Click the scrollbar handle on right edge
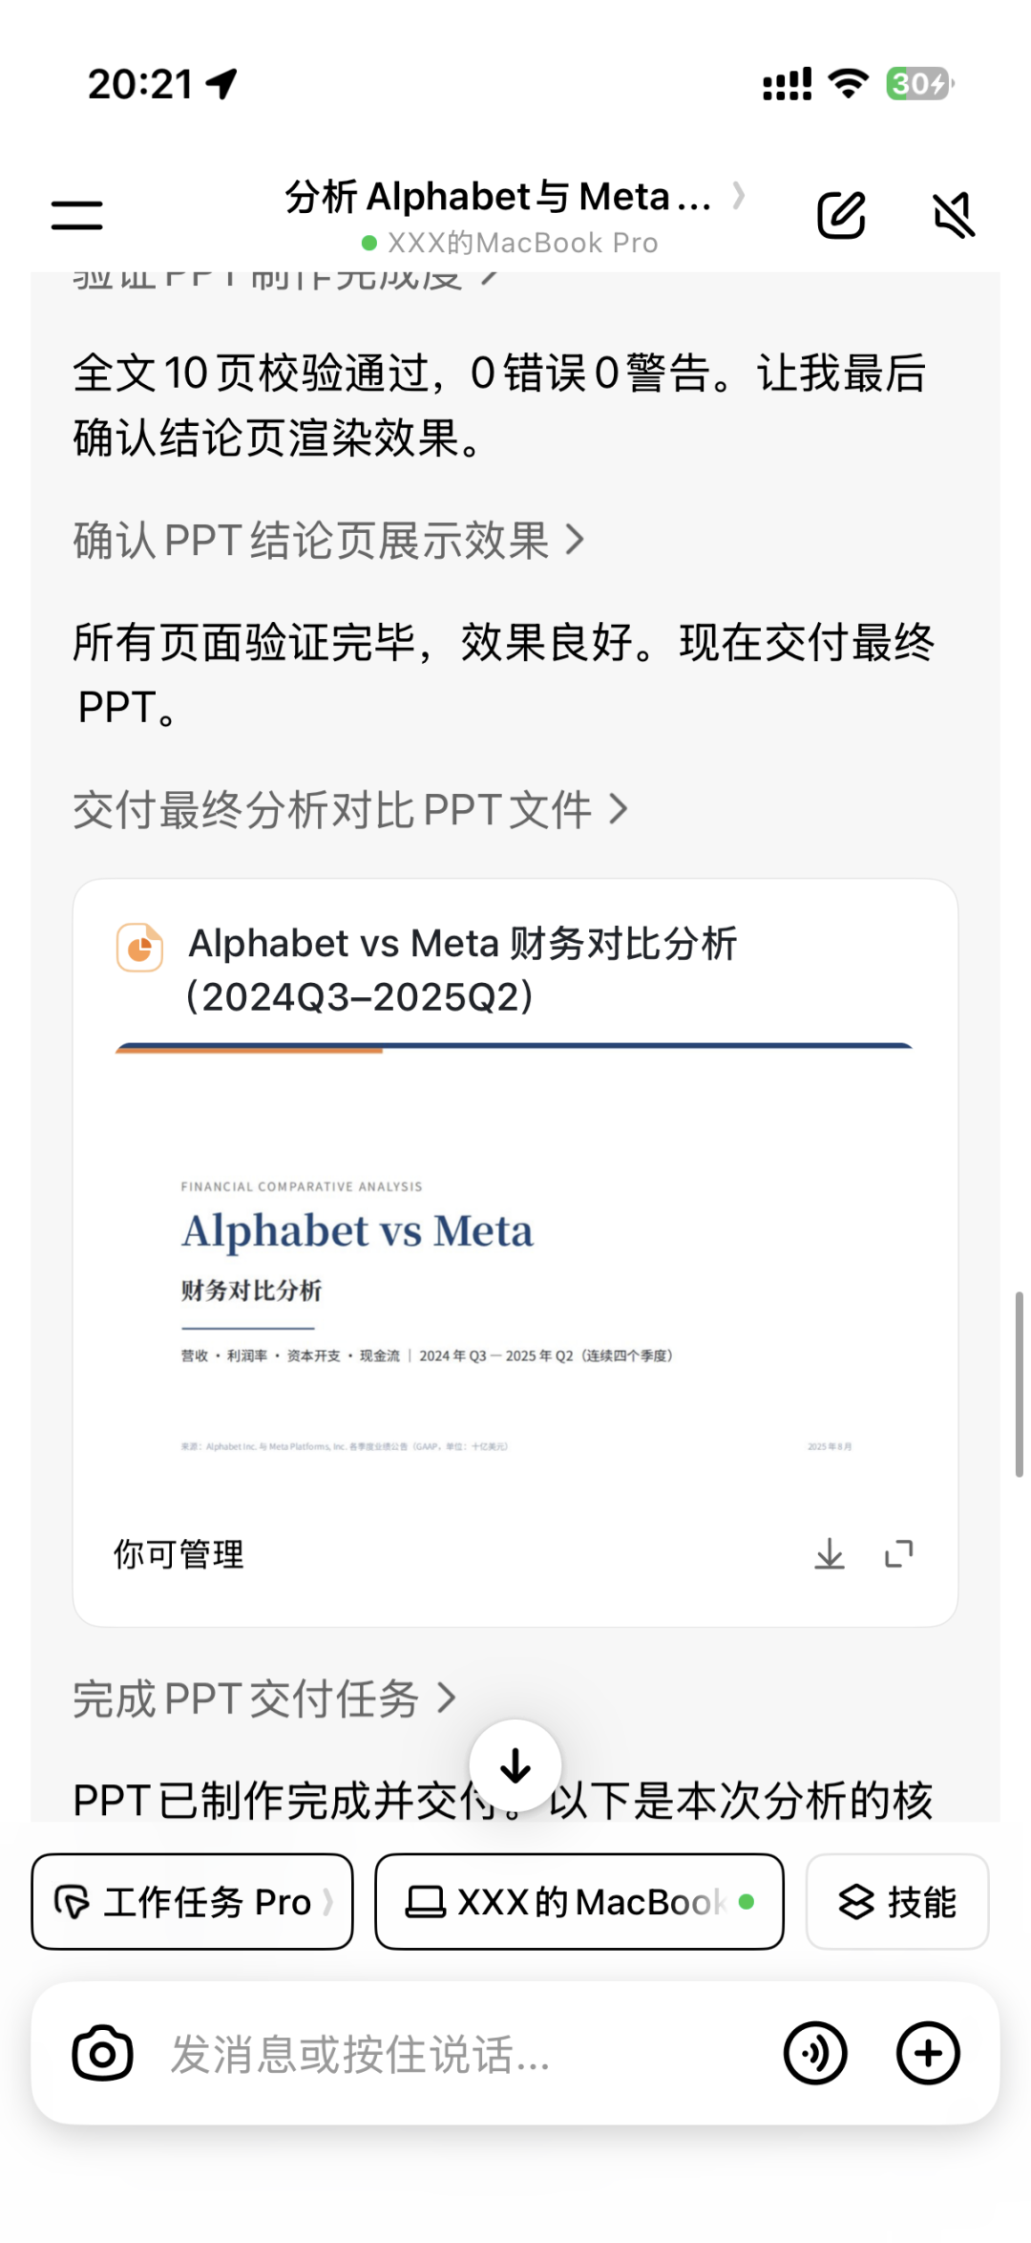The width and height of the screenshot is (1031, 2243). coord(1019,1385)
